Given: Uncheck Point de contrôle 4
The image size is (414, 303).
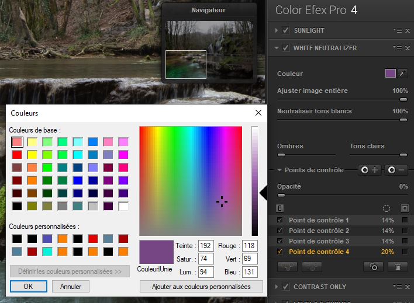Looking at the screenshot, I should click(280, 252).
